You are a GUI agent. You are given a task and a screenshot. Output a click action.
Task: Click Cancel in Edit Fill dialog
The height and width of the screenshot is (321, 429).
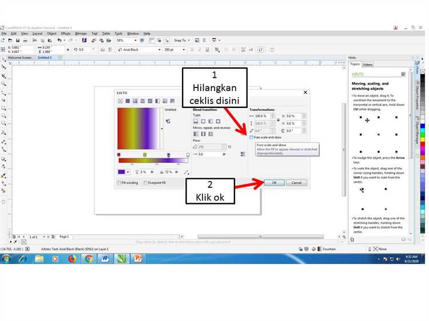(x=296, y=183)
